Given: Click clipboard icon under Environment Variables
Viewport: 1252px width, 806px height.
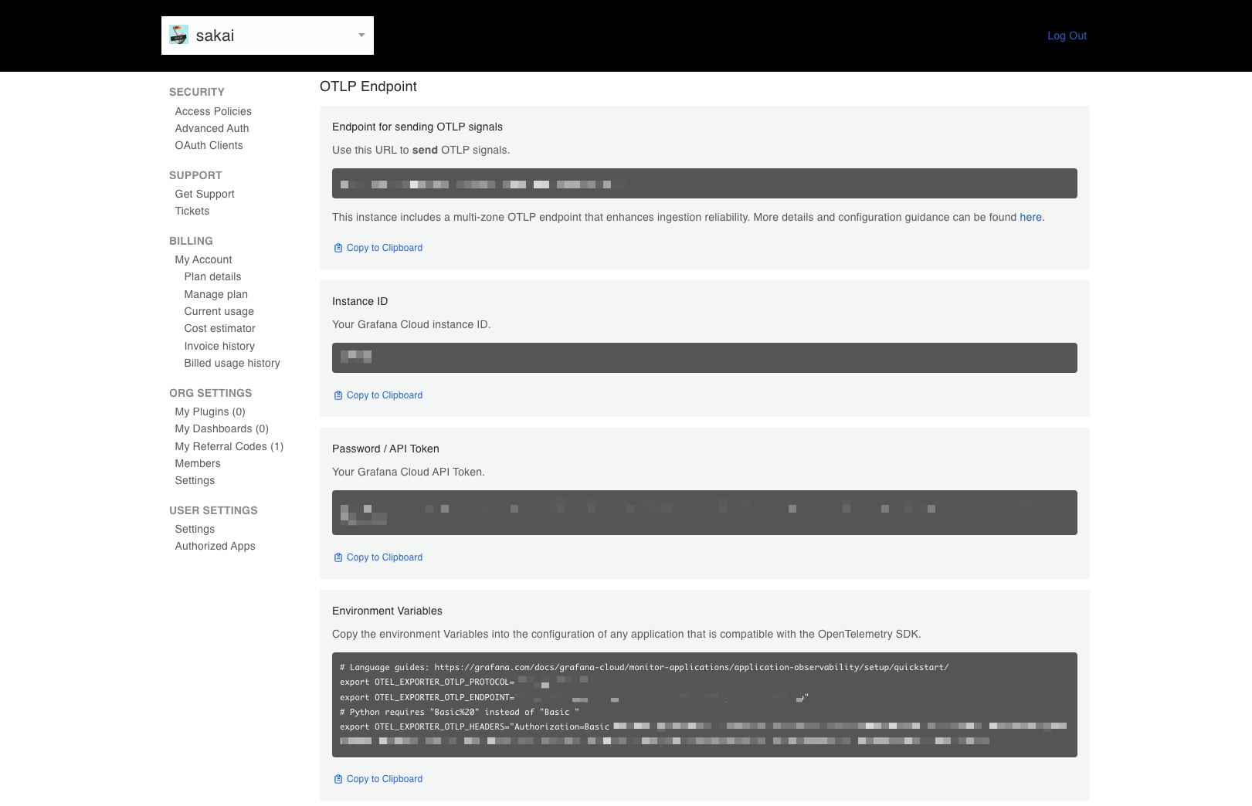Looking at the screenshot, I should click(x=338, y=779).
